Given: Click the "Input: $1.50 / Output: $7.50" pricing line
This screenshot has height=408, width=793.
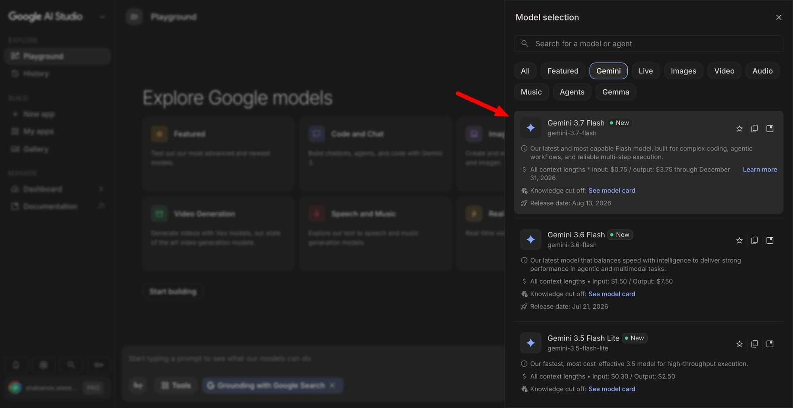Looking at the screenshot, I should pyautogui.click(x=632, y=281).
